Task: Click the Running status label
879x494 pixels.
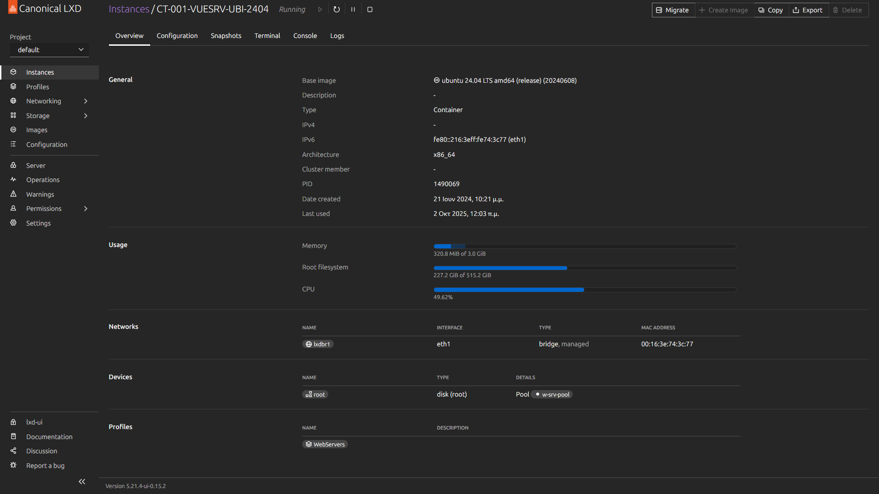Action: 292,10
